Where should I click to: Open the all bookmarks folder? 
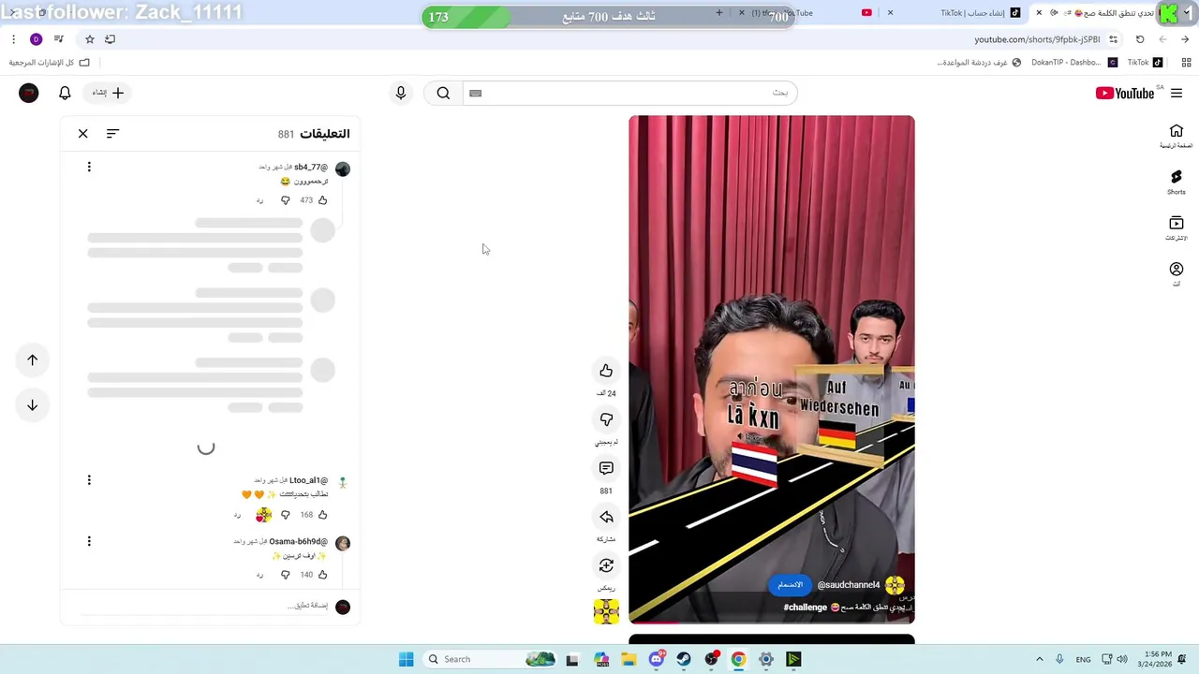pyautogui.click(x=49, y=63)
